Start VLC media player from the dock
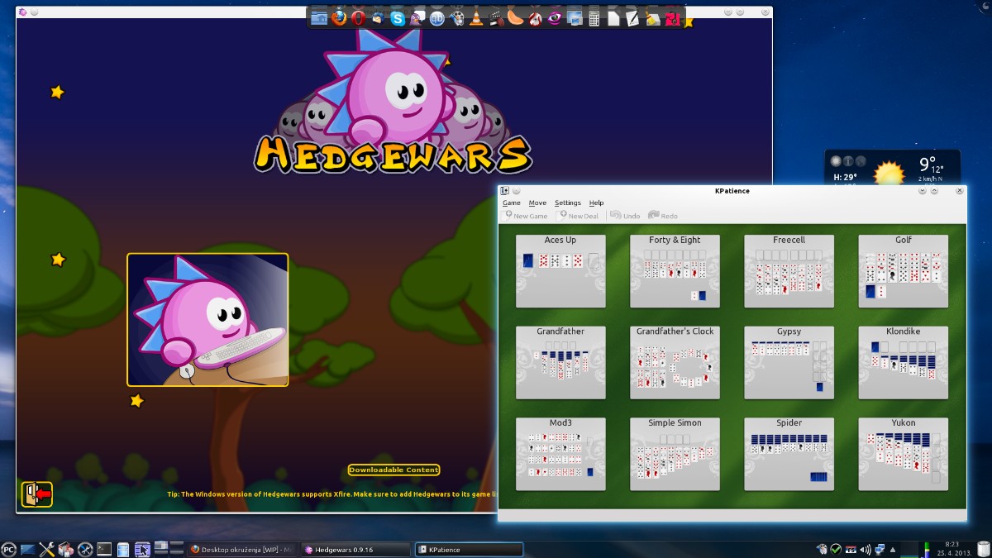 [476, 18]
